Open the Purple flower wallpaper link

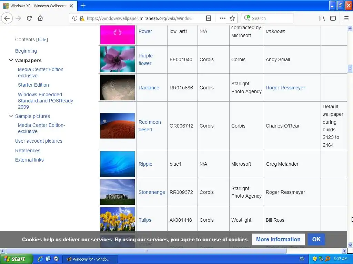tap(145, 59)
